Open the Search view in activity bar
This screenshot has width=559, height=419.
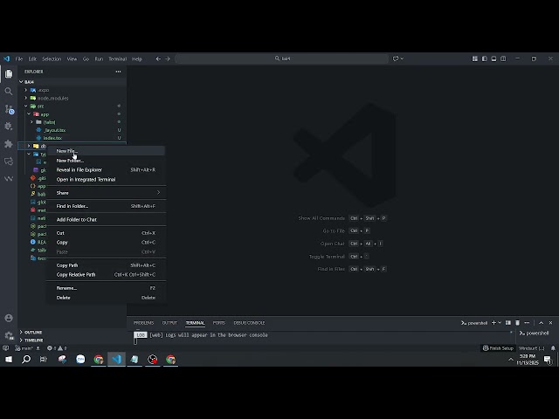coord(9,91)
